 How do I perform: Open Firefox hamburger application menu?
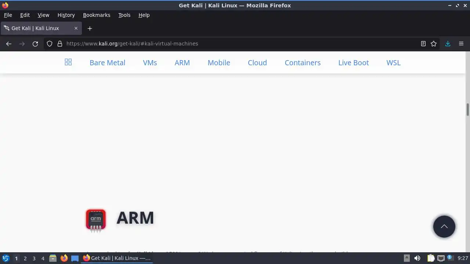click(x=461, y=44)
